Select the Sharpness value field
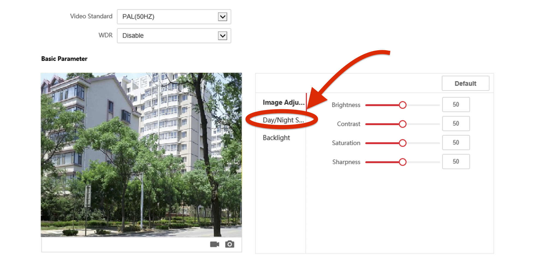The height and width of the screenshot is (273, 546). point(456,162)
